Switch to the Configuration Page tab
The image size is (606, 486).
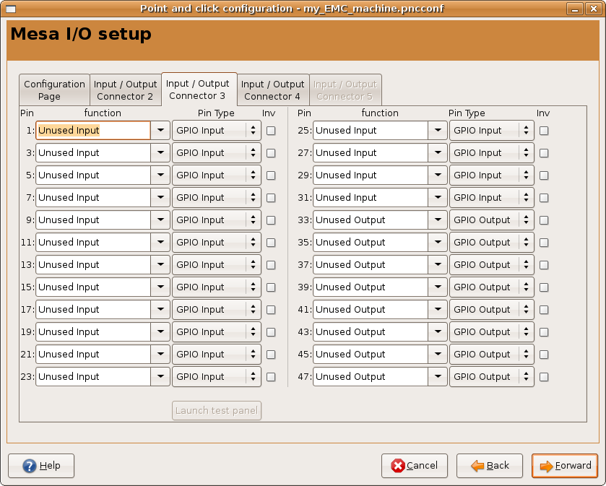point(54,90)
